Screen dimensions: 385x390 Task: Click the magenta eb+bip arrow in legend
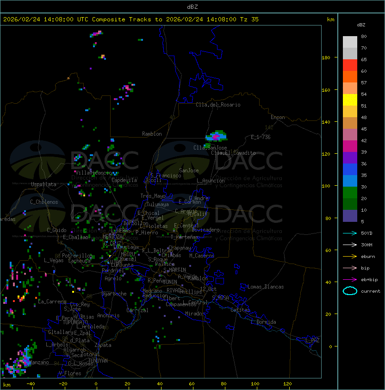pos(350,280)
